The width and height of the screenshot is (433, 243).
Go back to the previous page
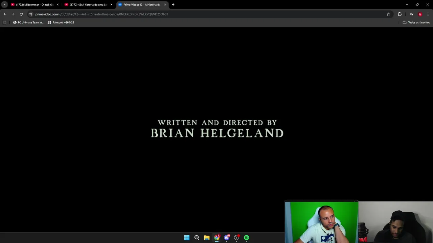coord(5,14)
